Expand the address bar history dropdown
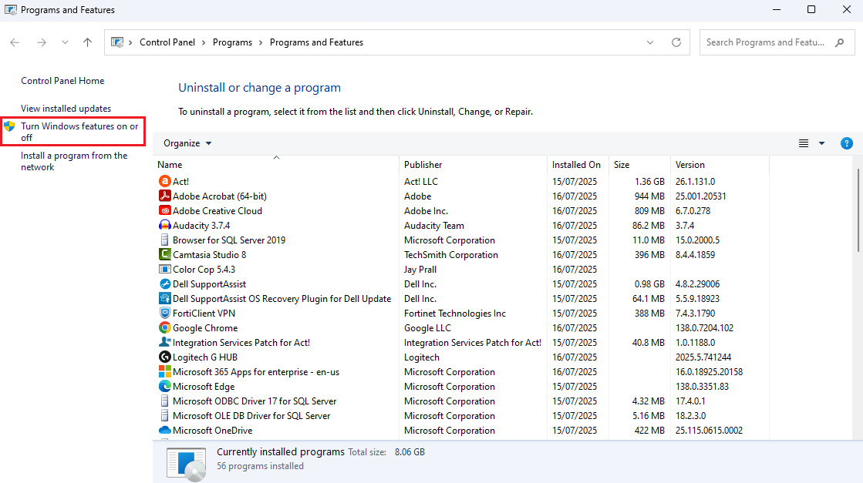This screenshot has height=483, width=863. pos(650,42)
